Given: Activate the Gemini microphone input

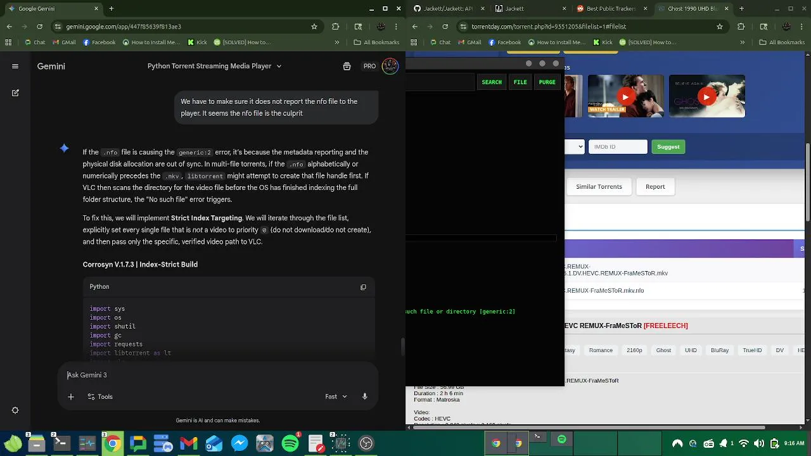Looking at the screenshot, I should coord(365,396).
